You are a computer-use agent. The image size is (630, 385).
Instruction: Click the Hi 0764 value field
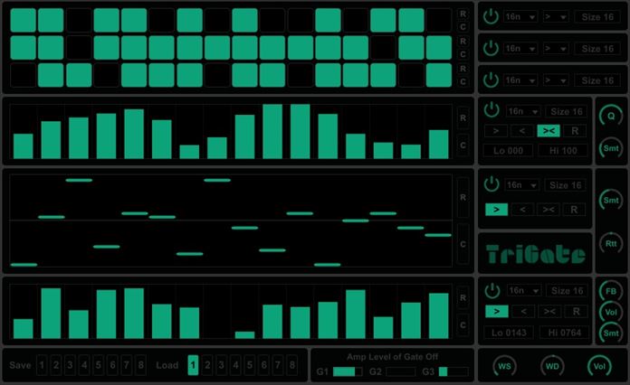563,333
